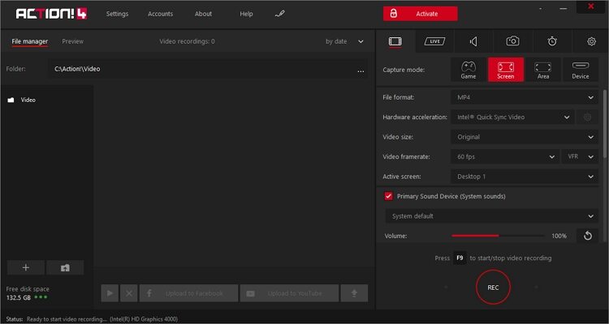Open the LIVE streaming tab

pyautogui.click(x=434, y=41)
